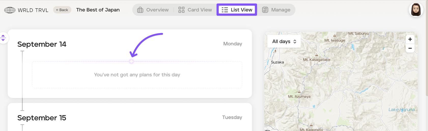Click the WRLD TRVL globe logo
The width and height of the screenshot is (428, 131).
coord(10,10)
